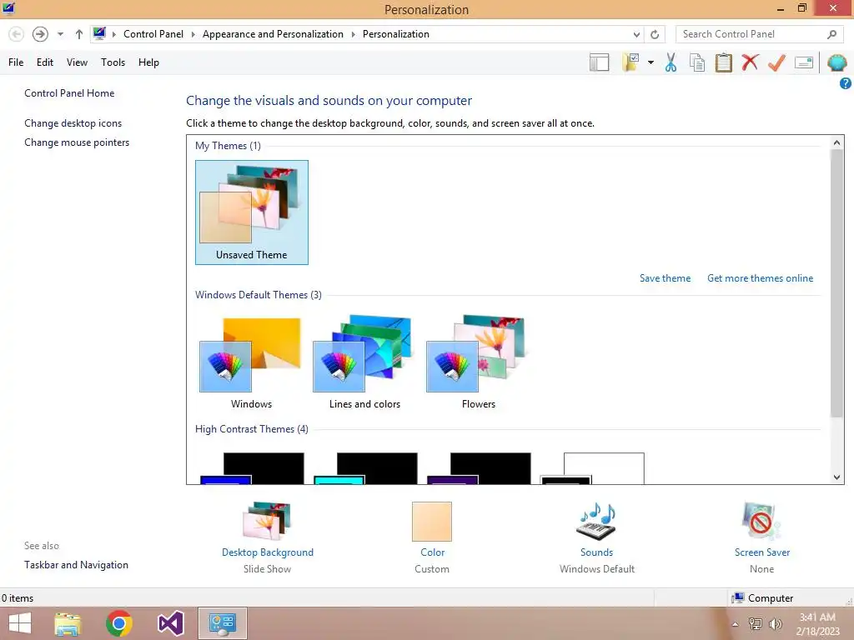Select the purple-accent high contrast theme
Viewport: 854px width, 640px height.
click(478, 468)
